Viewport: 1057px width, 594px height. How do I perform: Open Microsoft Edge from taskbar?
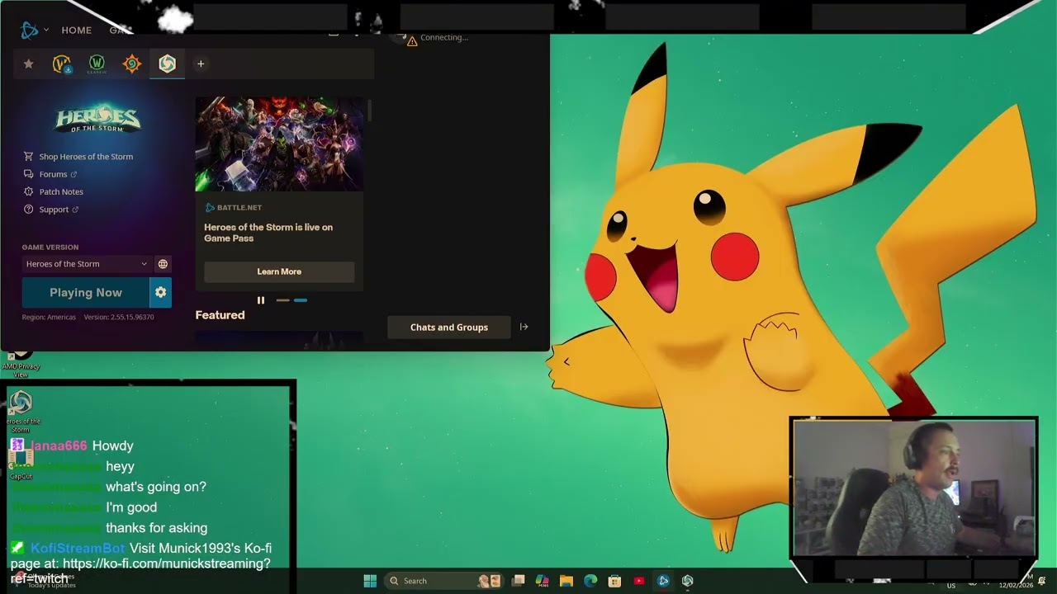tap(590, 581)
